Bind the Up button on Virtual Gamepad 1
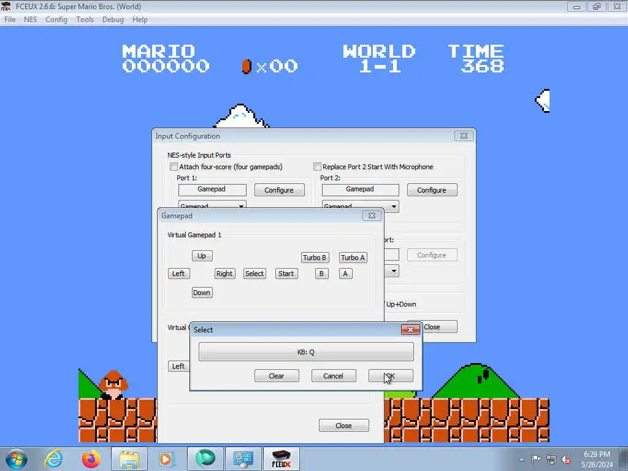The width and height of the screenshot is (628, 471). tap(202, 256)
